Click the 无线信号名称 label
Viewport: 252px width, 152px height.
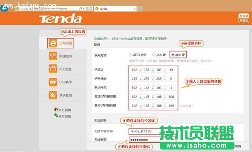[x=103, y=131]
